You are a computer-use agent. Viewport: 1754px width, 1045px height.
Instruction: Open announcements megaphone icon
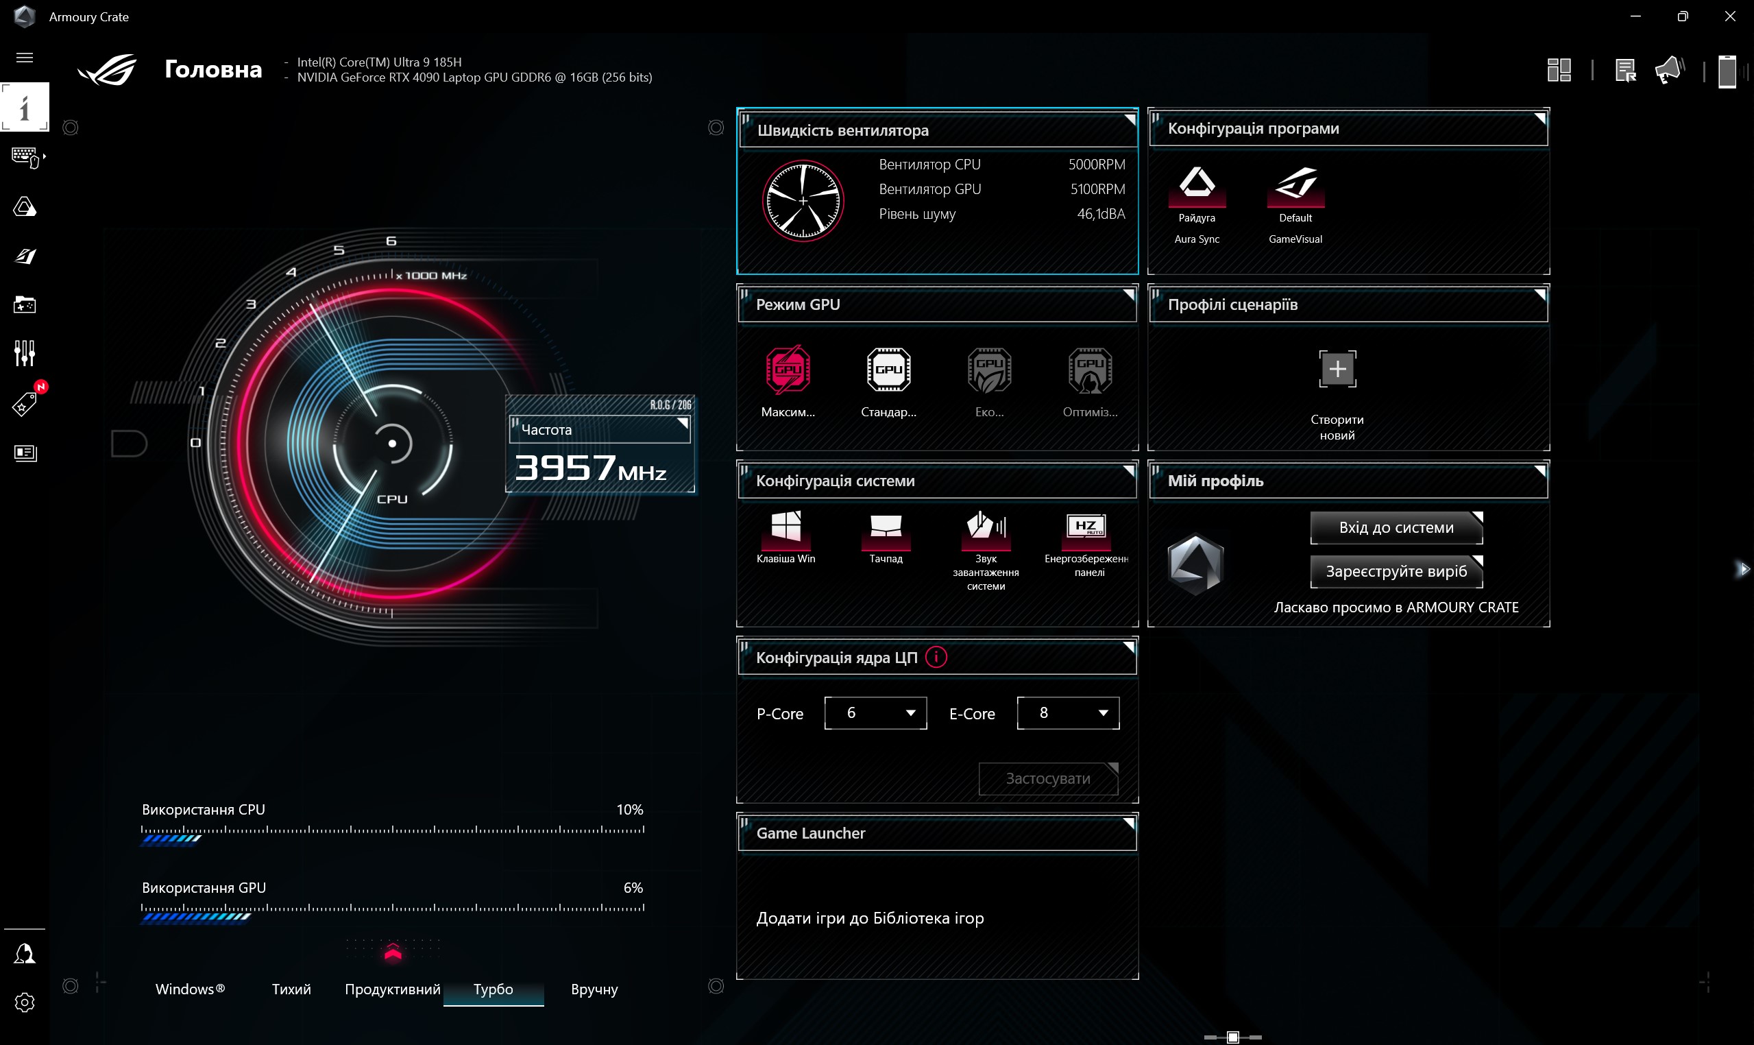click(1669, 70)
